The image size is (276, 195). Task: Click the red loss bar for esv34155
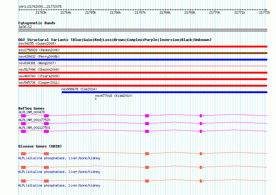(143, 47)
